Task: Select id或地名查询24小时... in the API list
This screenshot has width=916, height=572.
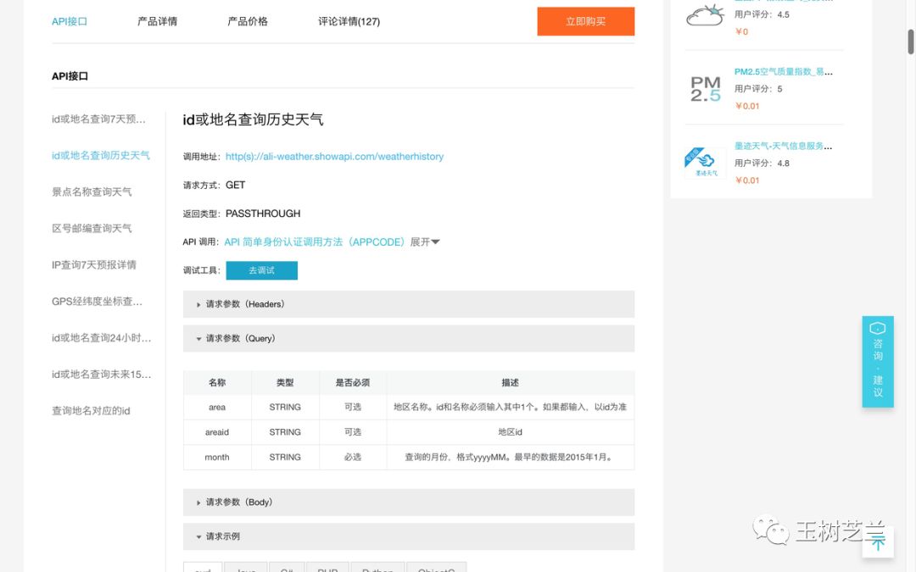Action: [x=101, y=338]
